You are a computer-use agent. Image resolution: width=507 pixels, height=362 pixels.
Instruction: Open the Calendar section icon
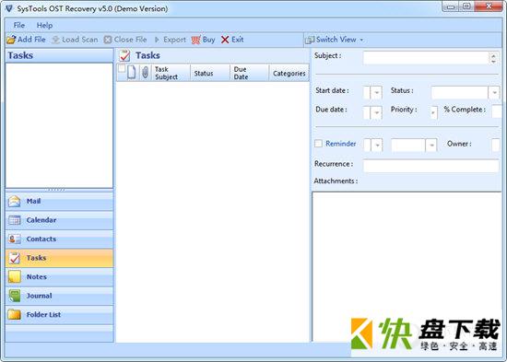click(14, 220)
